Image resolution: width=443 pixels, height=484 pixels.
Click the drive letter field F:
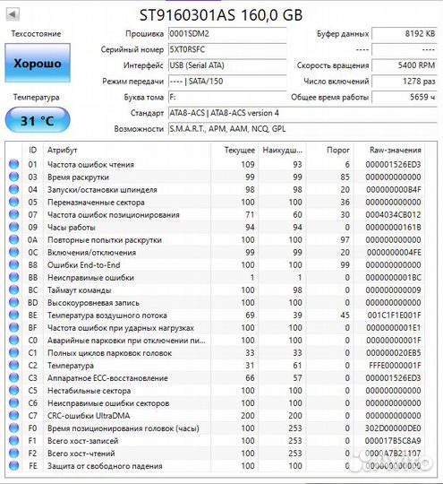tap(227, 97)
